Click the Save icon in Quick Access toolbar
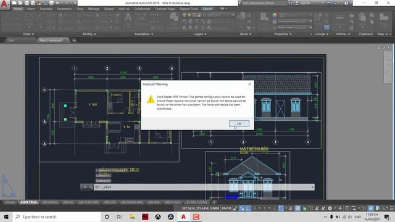 (x=27, y=3)
